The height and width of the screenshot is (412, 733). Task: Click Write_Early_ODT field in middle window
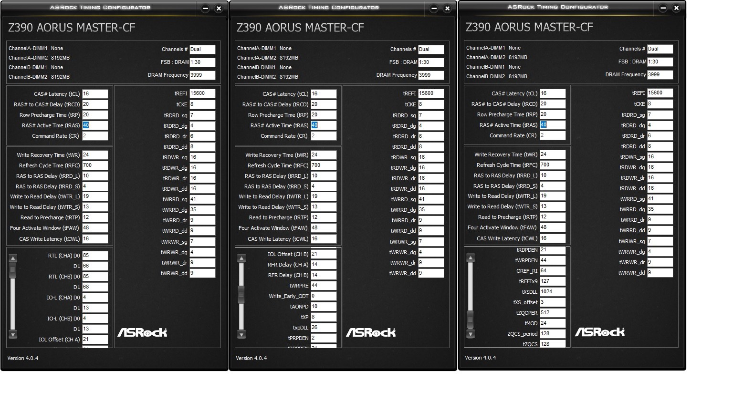324,296
